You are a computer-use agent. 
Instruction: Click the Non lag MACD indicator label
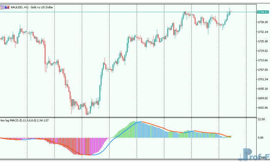coord(24,121)
